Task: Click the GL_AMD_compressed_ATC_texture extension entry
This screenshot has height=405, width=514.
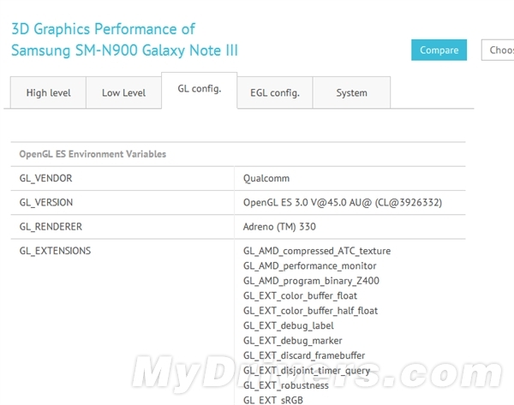Action: 316,251
